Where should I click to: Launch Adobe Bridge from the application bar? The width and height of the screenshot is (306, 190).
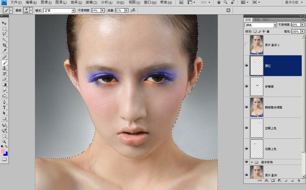(x=181, y=2)
